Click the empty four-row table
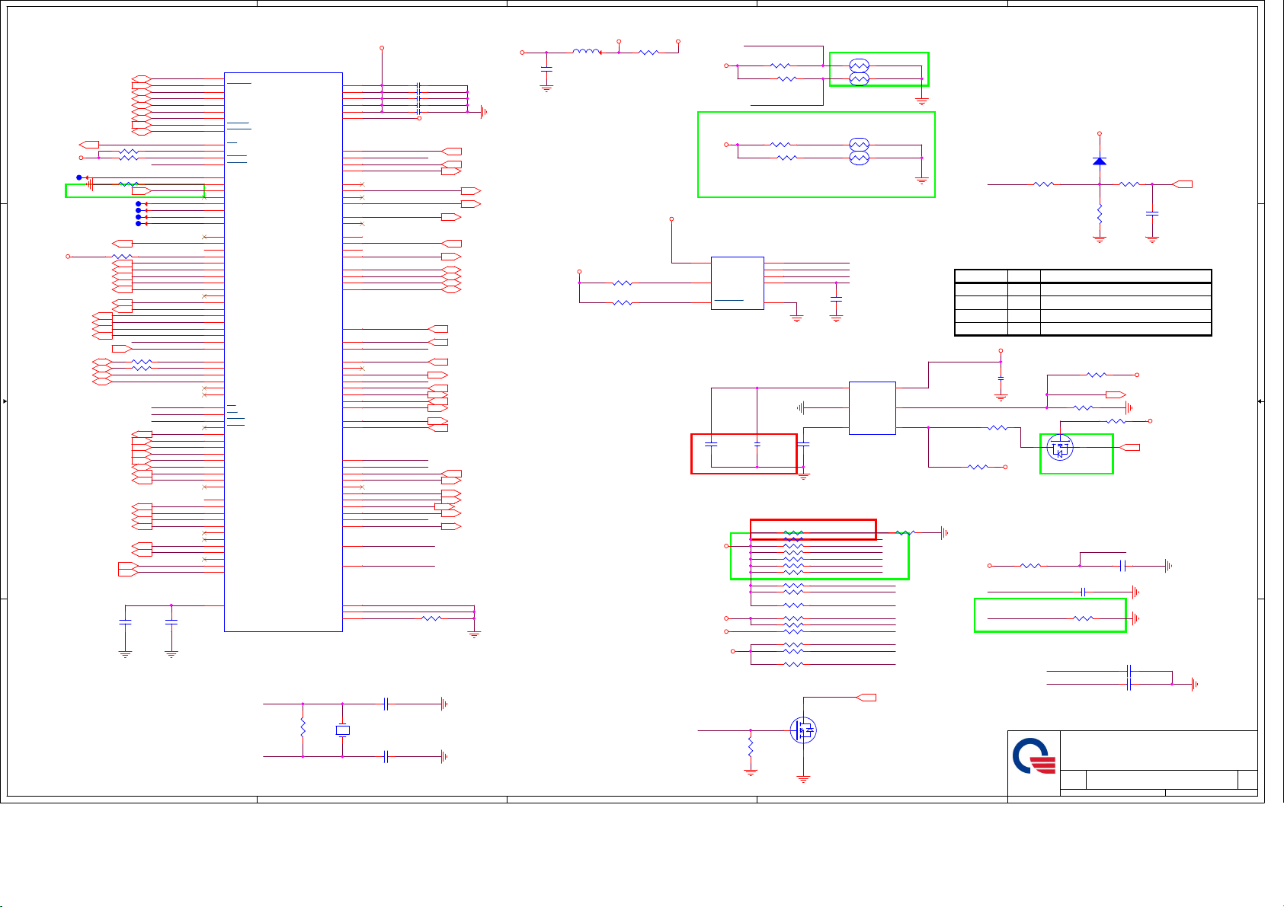Image resolution: width=1284 pixels, height=907 pixels. click(1083, 302)
